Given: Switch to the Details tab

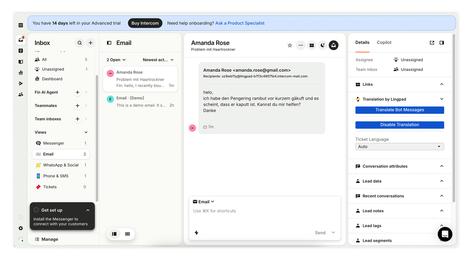Looking at the screenshot, I should 362,43.
